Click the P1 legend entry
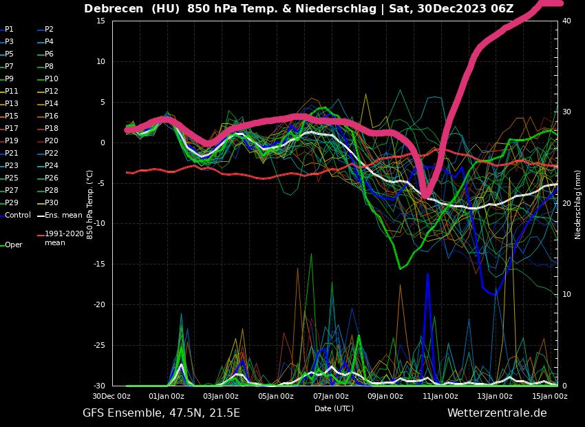Viewport: 585px width, 427px height. coord(9,30)
